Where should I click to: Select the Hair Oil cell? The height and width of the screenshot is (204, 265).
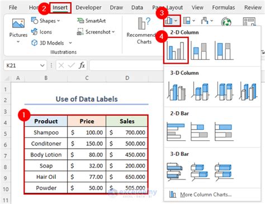pos(46,177)
